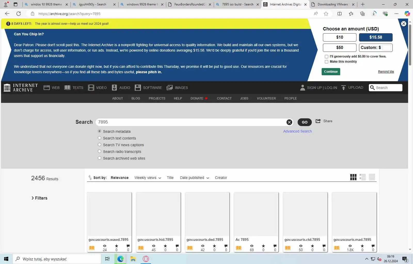Click the Windows taskbar search box
Screen dimensions: 413x264
(57, 259)
